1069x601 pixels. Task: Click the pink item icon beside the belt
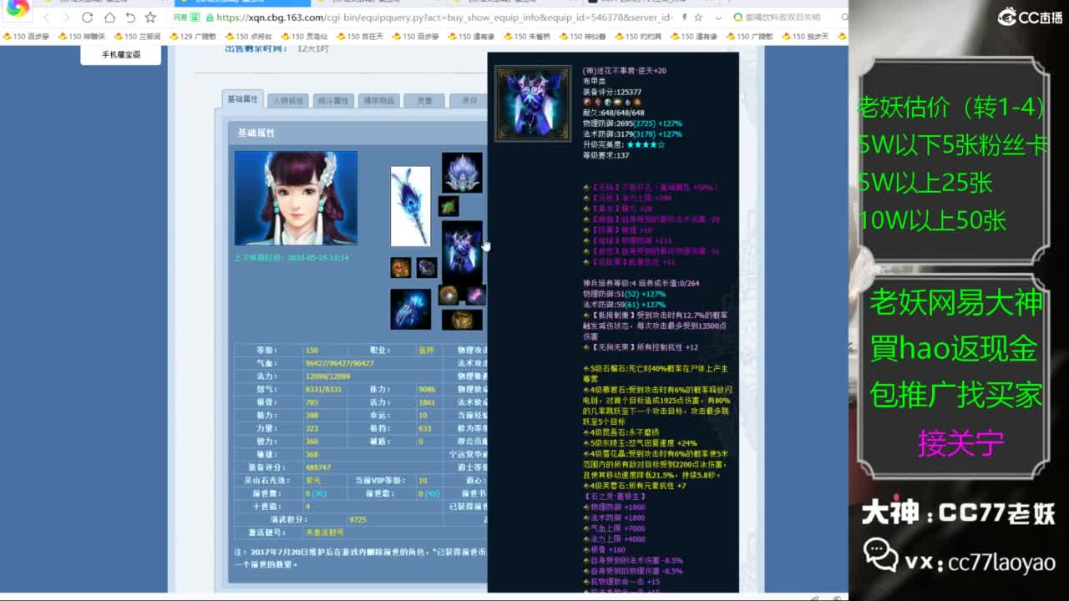476,295
